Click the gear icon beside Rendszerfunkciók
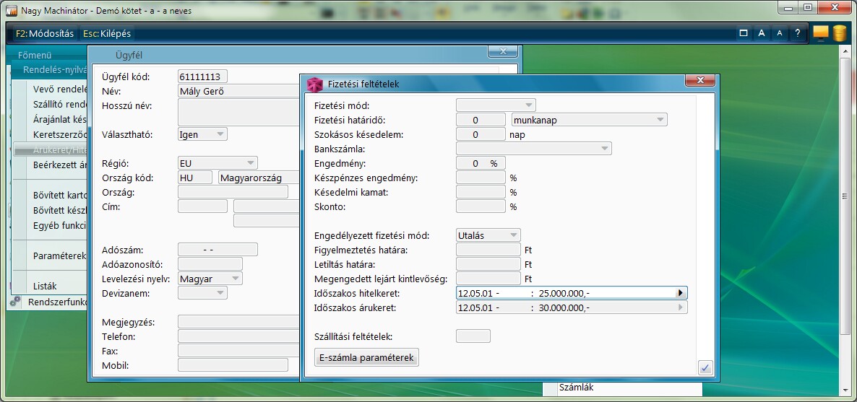857x402 pixels. tap(15, 302)
